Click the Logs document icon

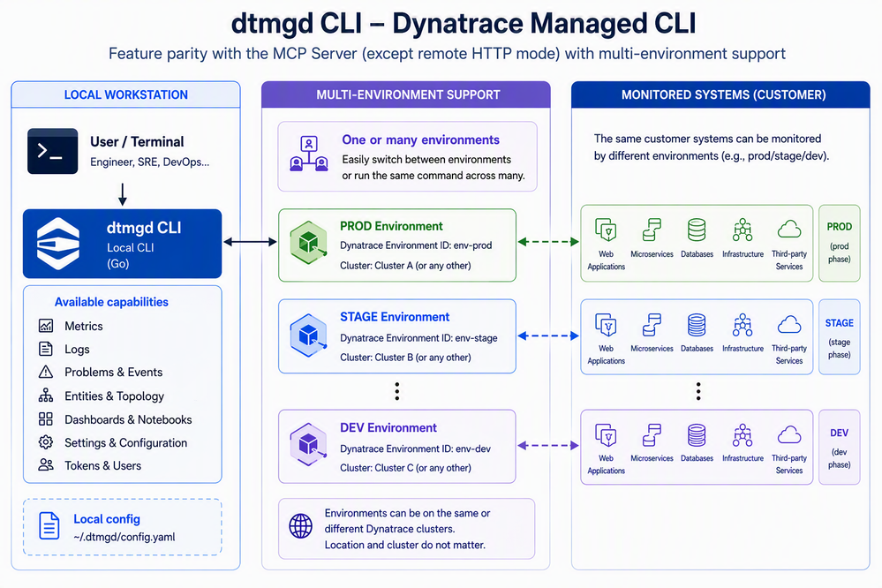tap(46, 349)
